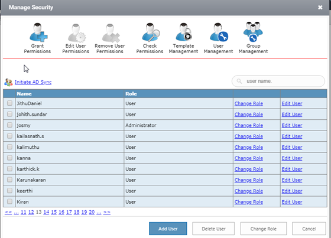Go to page 14 of user list

click(x=46, y=212)
